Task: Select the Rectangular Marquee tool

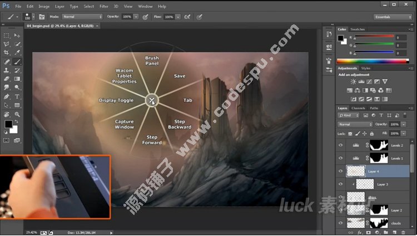Action: click(x=6, y=35)
